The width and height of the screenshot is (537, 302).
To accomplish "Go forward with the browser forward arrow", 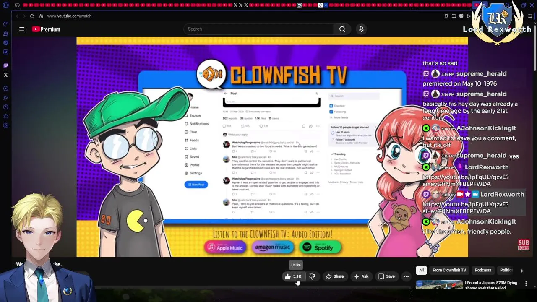I will tap(24, 16).
